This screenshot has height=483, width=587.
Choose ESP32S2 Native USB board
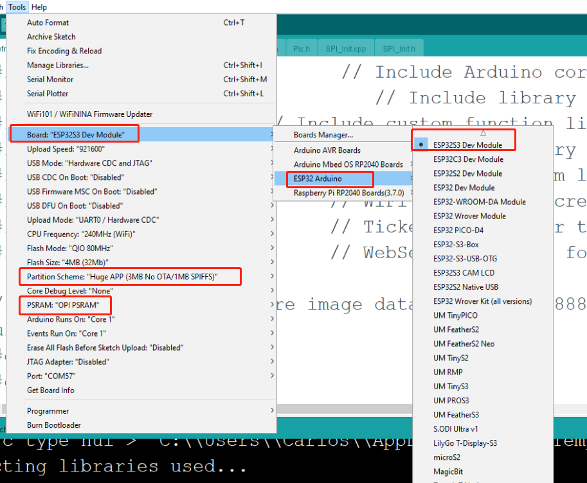pos(483,287)
